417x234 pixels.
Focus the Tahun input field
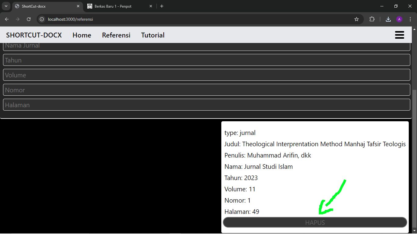click(x=207, y=60)
